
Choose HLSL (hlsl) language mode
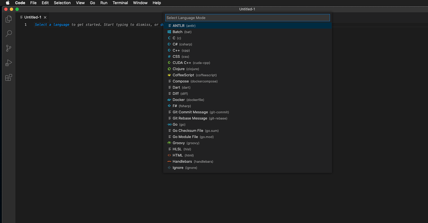point(247,149)
